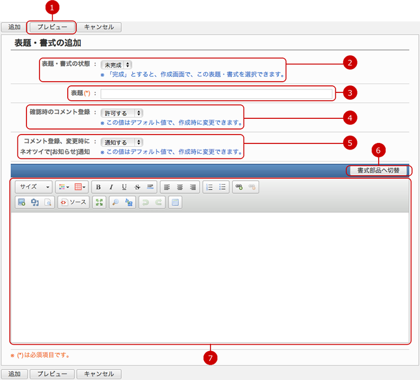
Task: Click the top キャンセル button
Action: [99, 27]
